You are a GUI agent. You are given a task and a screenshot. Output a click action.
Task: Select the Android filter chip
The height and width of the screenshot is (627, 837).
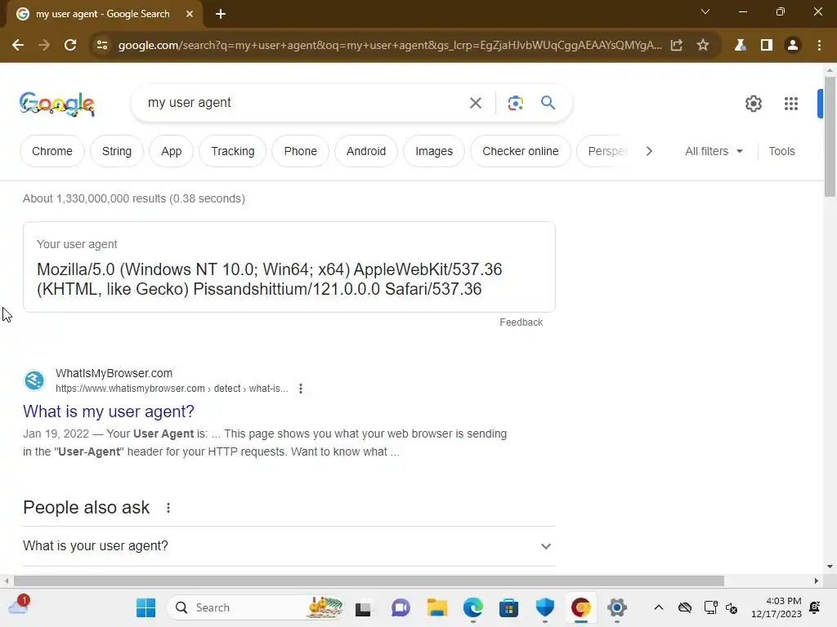[366, 151]
